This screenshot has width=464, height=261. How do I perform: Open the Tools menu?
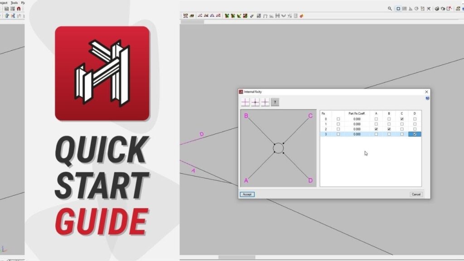click(14, 3)
